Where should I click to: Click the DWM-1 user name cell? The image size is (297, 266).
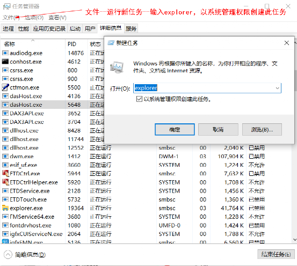[169, 156]
